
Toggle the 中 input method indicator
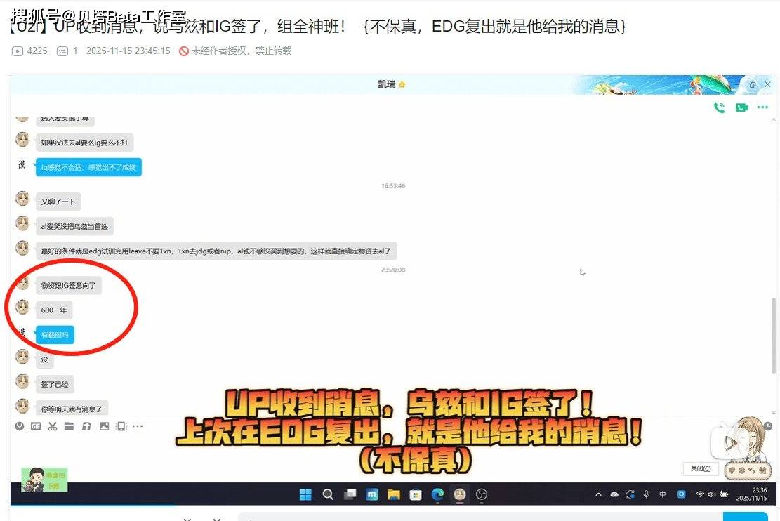663,494
